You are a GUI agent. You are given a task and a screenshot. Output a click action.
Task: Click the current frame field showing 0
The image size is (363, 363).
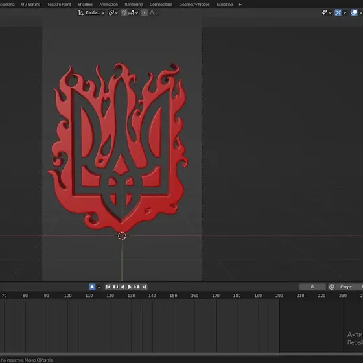tap(312, 287)
